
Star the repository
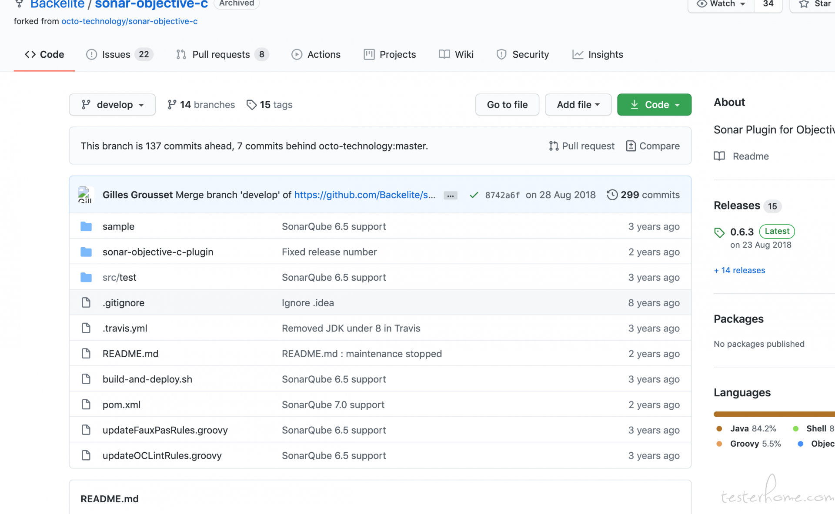(x=814, y=4)
